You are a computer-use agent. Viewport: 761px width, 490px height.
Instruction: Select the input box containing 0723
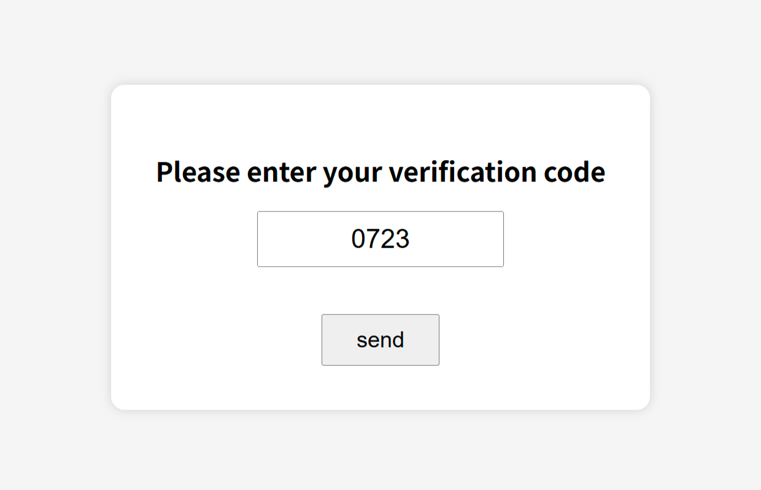click(x=380, y=239)
